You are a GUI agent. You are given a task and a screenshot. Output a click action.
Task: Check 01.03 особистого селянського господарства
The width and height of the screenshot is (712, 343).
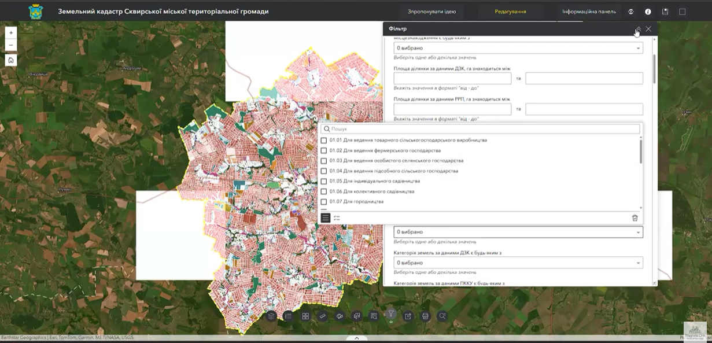click(x=324, y=161)
